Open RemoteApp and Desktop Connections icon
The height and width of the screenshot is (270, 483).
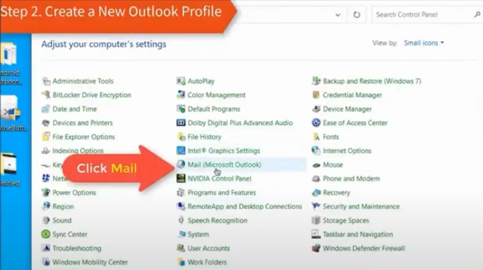tap(181, 206)
